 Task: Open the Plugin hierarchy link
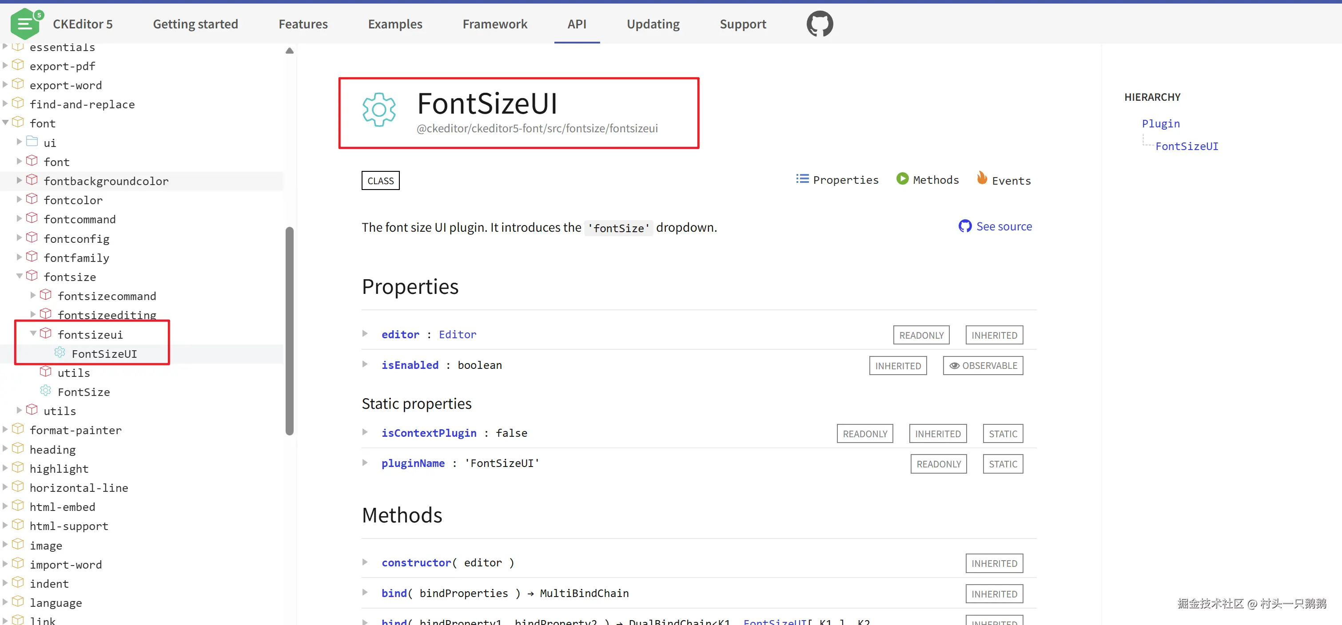pyautogui.click(x=1160, y=124)
